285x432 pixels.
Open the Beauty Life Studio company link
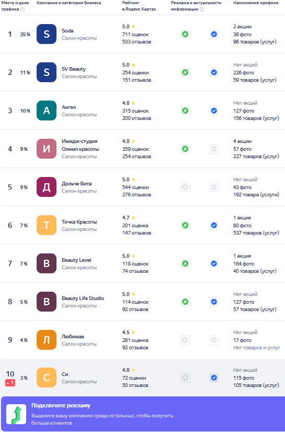click(83, 298)
